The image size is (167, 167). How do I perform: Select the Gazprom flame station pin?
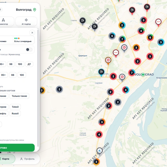tap(99, 151)
